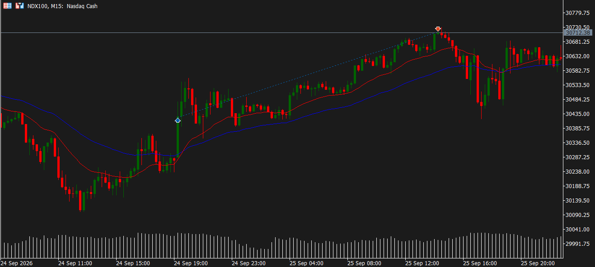
Task: Click the 25 Sep 12:00 time label
Action: (x=422, y=263)
